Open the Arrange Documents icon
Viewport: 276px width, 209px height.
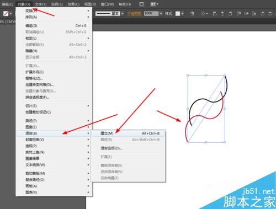click(x=154, y=4)
